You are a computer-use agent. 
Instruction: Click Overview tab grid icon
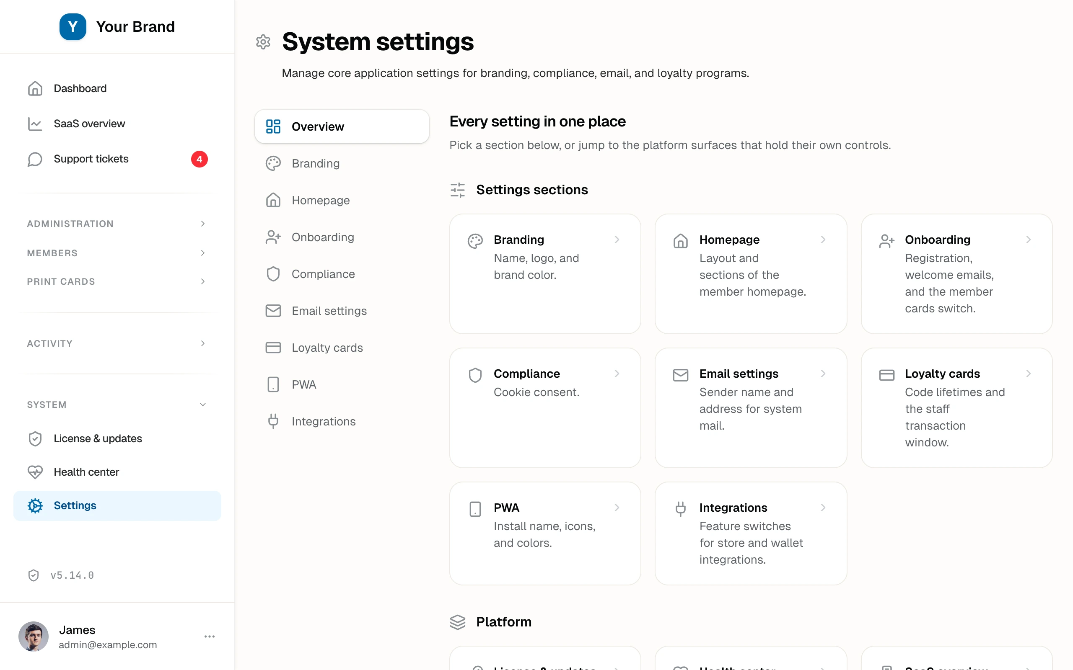pyautogui.click(x=273, y=126)
